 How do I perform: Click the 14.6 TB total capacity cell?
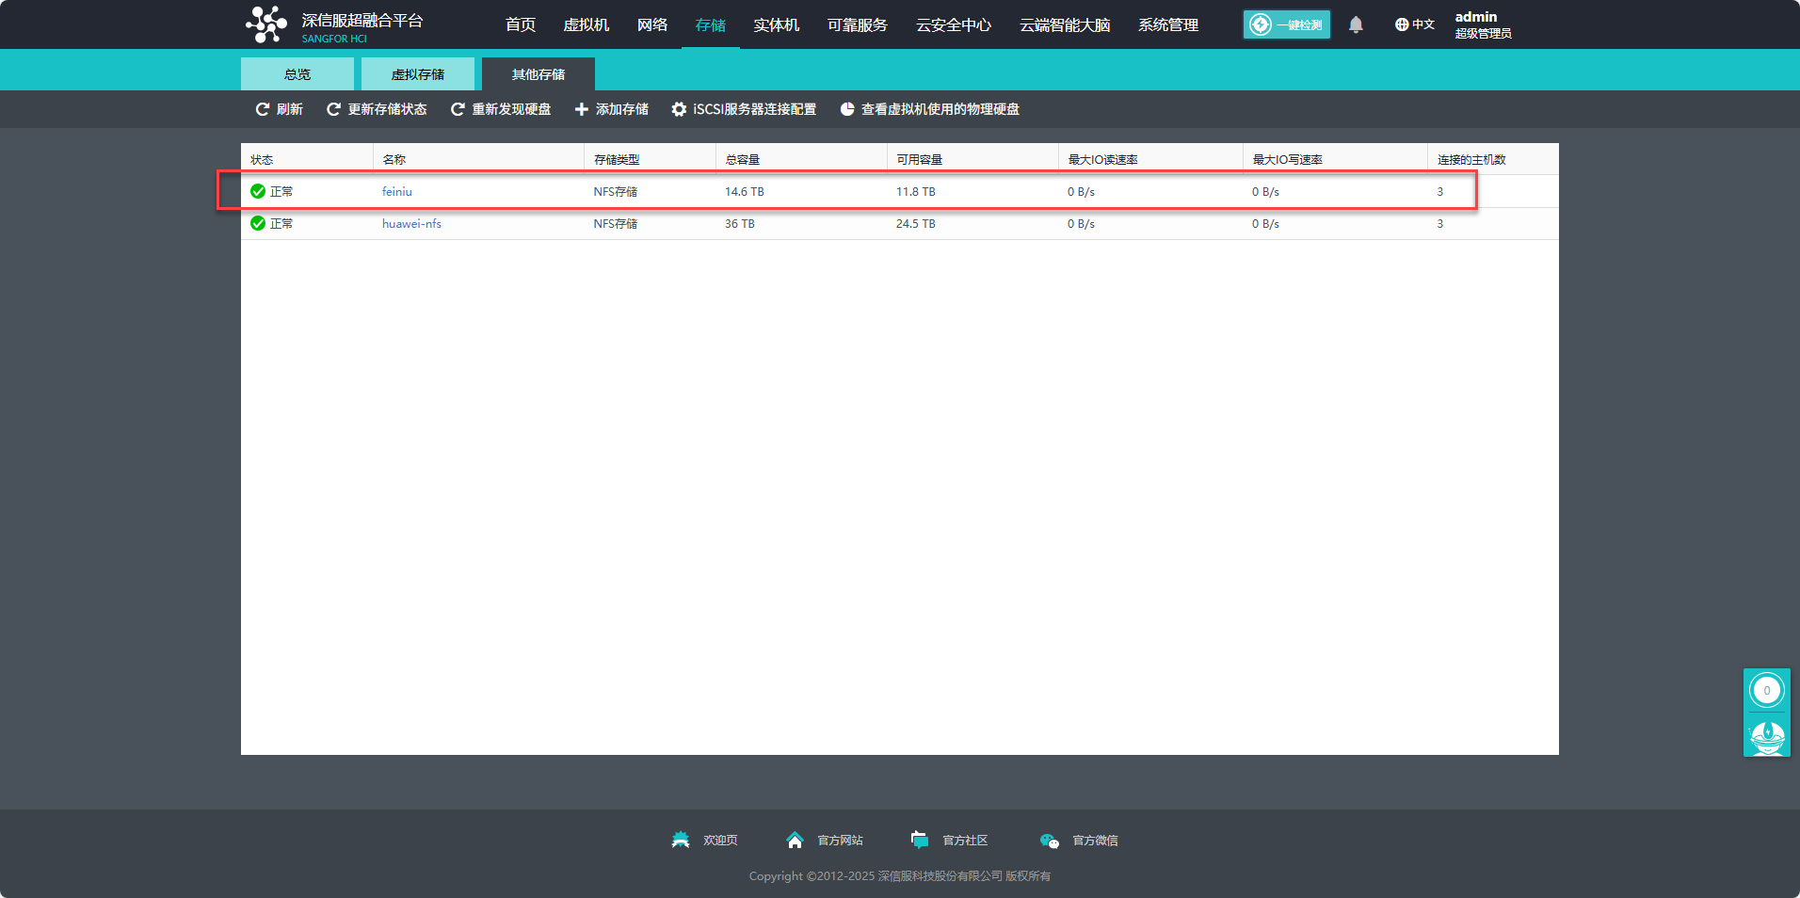coord(745,191)
